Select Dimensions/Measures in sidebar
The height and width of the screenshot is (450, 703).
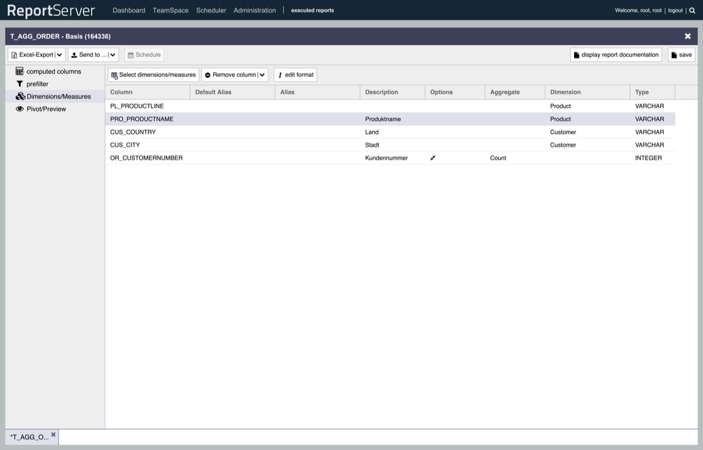pos(59,97)
